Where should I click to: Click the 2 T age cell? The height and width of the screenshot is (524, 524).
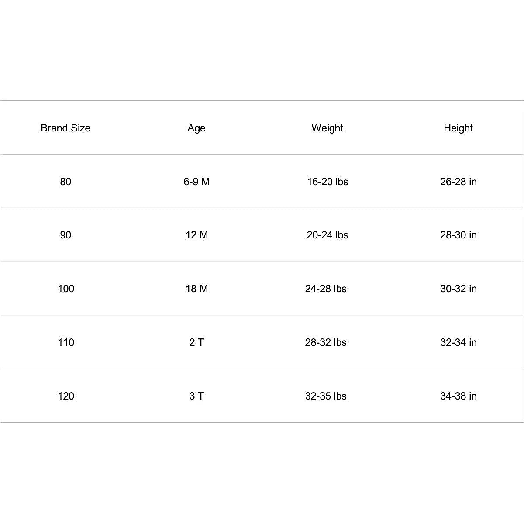point(196,342)
